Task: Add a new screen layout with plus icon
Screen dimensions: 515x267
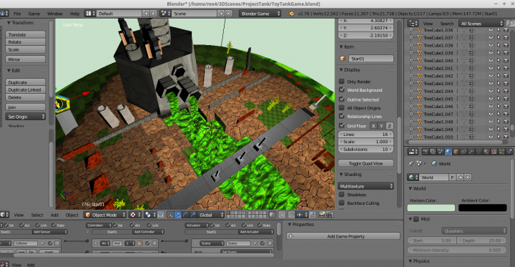Action: point(147,14)
